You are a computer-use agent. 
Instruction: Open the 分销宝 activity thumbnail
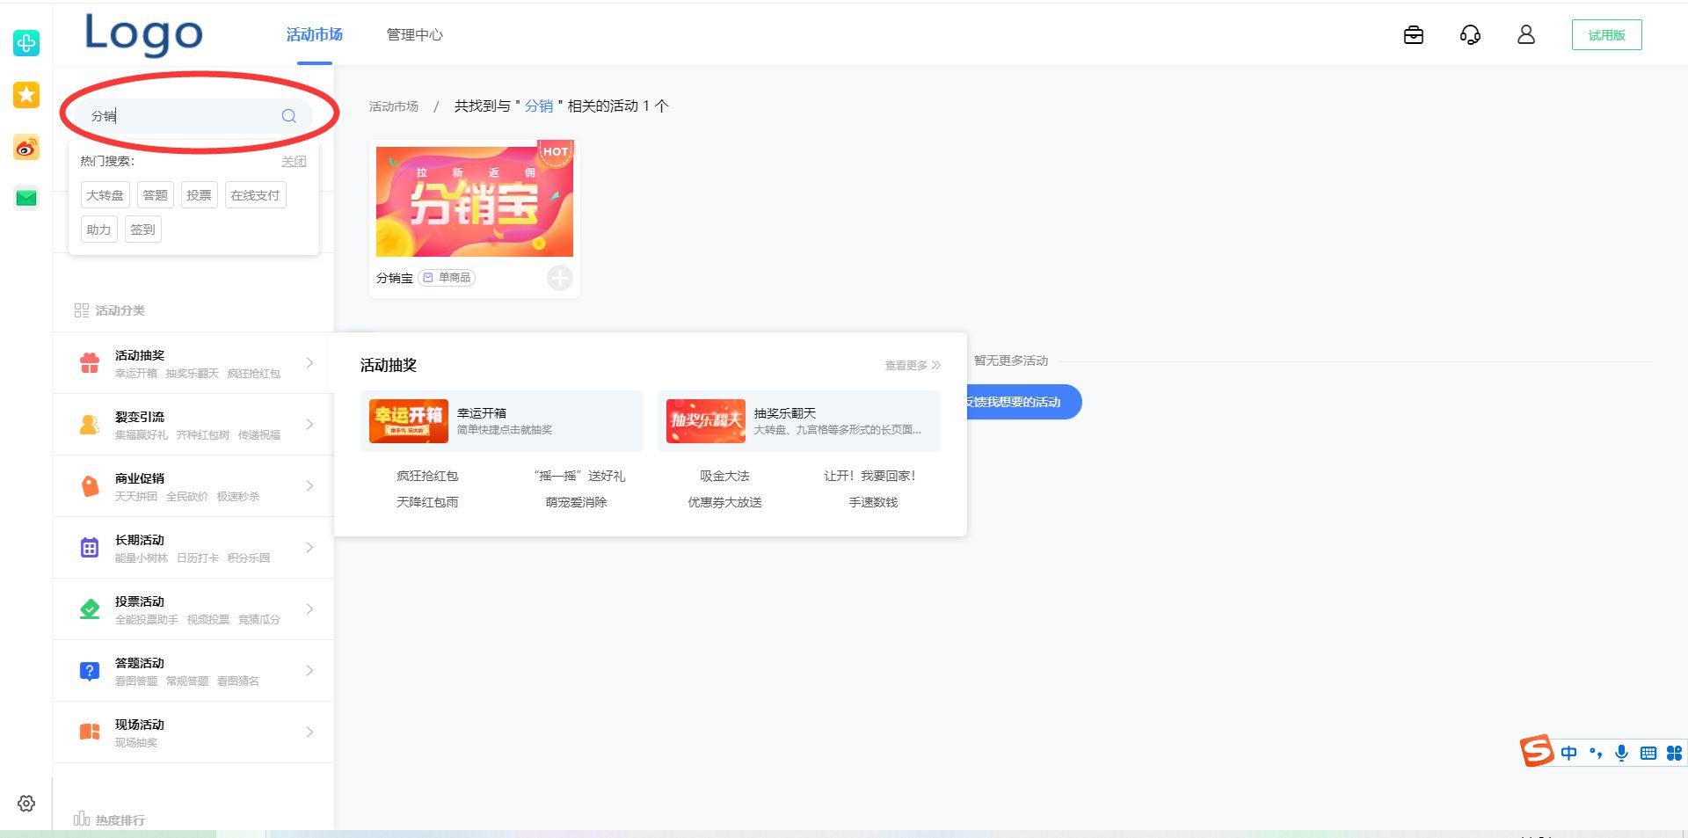(475, 201)
